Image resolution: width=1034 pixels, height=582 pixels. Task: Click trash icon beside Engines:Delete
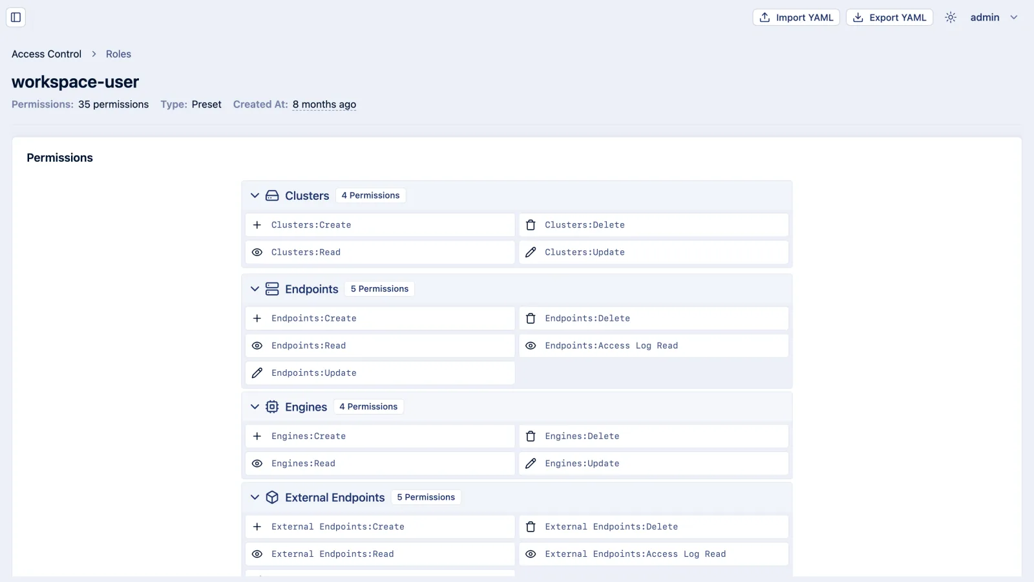tap(531, 436)
